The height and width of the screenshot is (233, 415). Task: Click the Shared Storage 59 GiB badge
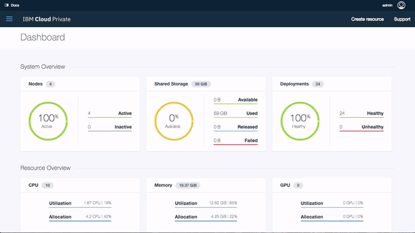click(x=201, y=84)
